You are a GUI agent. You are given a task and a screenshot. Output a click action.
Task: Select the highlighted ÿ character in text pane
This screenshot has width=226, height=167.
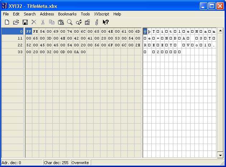(x=145, y=31)
